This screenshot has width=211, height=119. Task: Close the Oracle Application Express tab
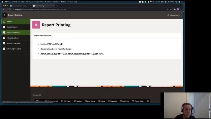click(30, 6)
